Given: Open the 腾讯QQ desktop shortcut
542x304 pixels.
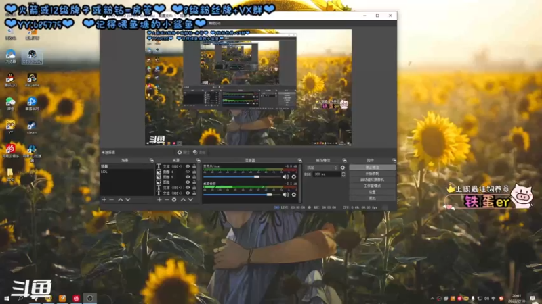Looking at the screenshot, I should (10, 80).
